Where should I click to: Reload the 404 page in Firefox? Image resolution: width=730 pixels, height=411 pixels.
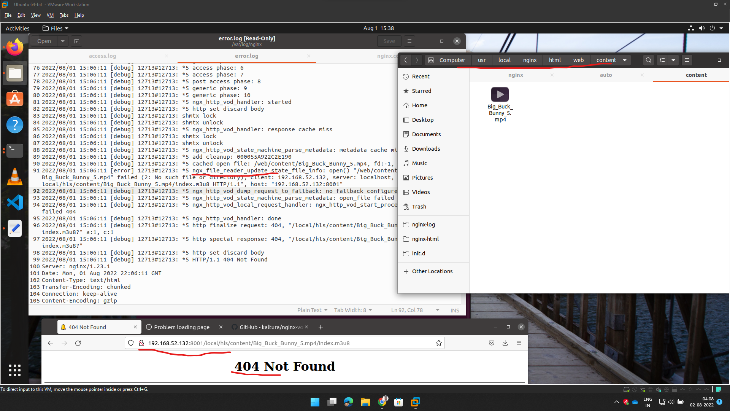click(x=78, y=343)
